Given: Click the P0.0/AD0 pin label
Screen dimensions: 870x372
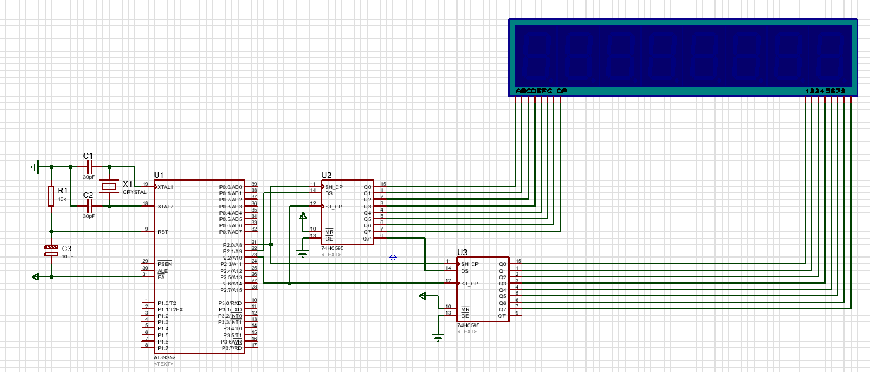Looking at the screenshot, I should pos(231,187).
